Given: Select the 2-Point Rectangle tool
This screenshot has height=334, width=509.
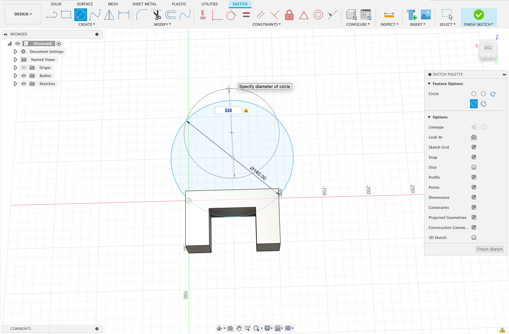Looking at the screenshot, I should (66, 15).
